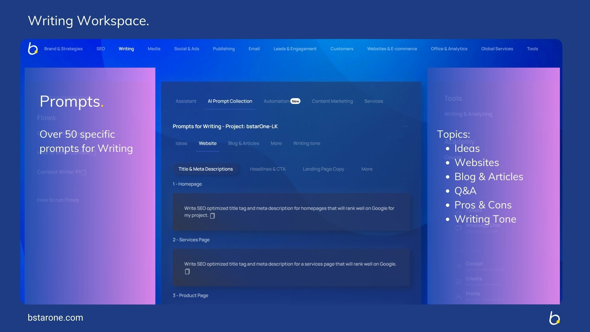Open the Publishing menu
590x332 pixels.
pyautogui.click(x=224, y=49)
